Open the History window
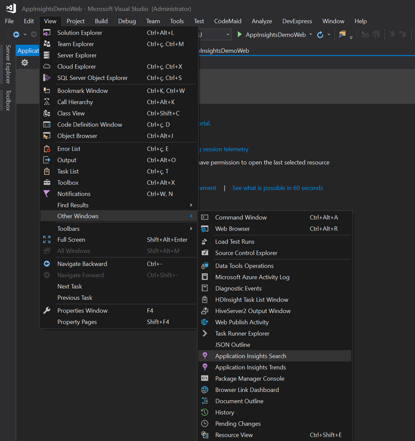Screen dimensions: 415x441 tap(275, 412)
